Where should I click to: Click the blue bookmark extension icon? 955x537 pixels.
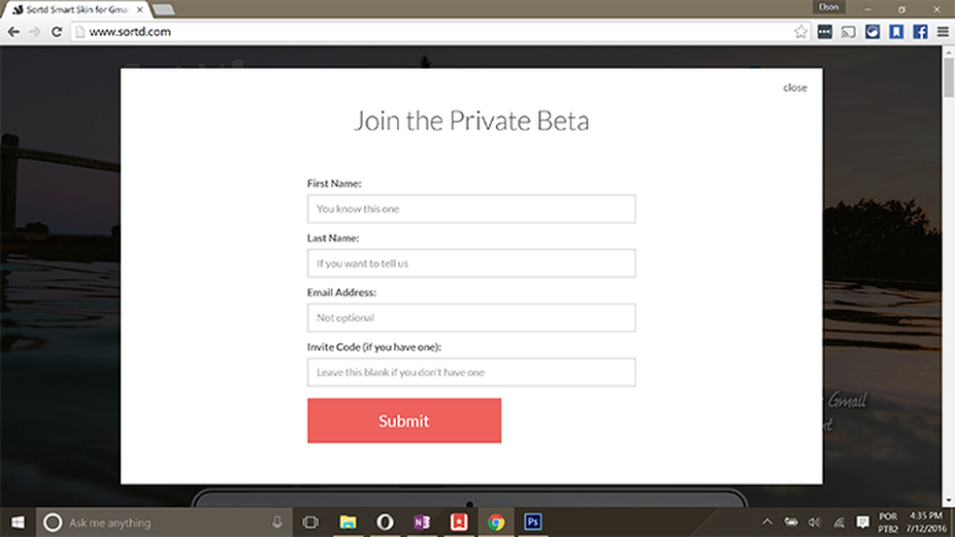click(x=897, y=31)
